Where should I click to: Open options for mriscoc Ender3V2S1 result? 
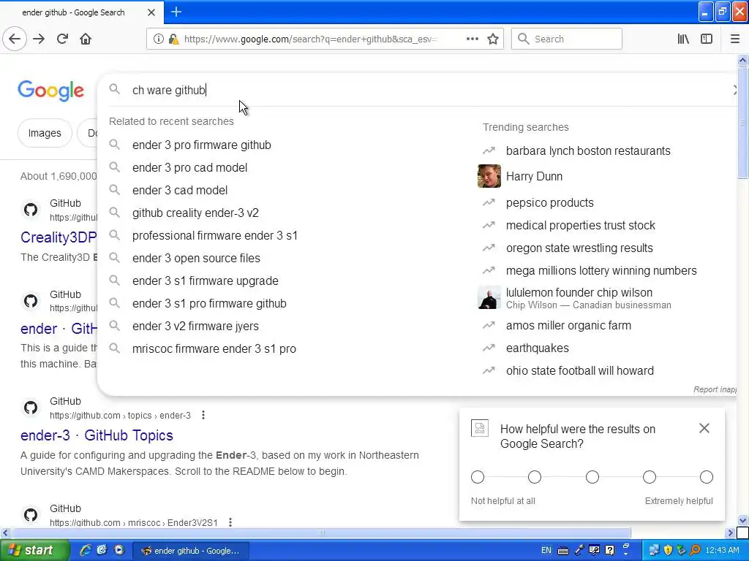click(x=230, y=522)
